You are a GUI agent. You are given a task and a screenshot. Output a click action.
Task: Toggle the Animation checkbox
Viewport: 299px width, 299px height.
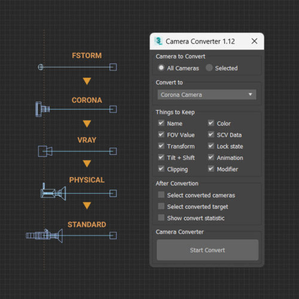coord(211,157)
